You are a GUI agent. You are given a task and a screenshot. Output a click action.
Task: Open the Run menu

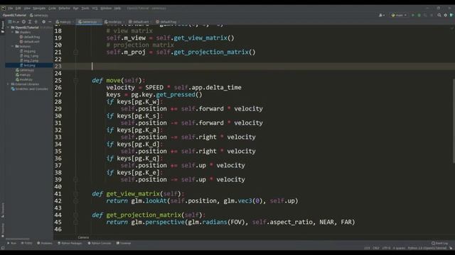coord(76,8)
